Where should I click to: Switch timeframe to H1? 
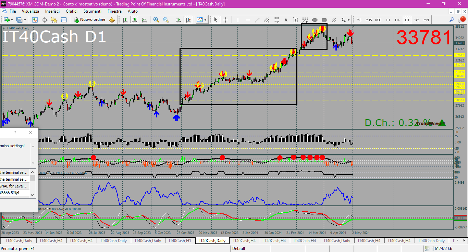point(388,20)
